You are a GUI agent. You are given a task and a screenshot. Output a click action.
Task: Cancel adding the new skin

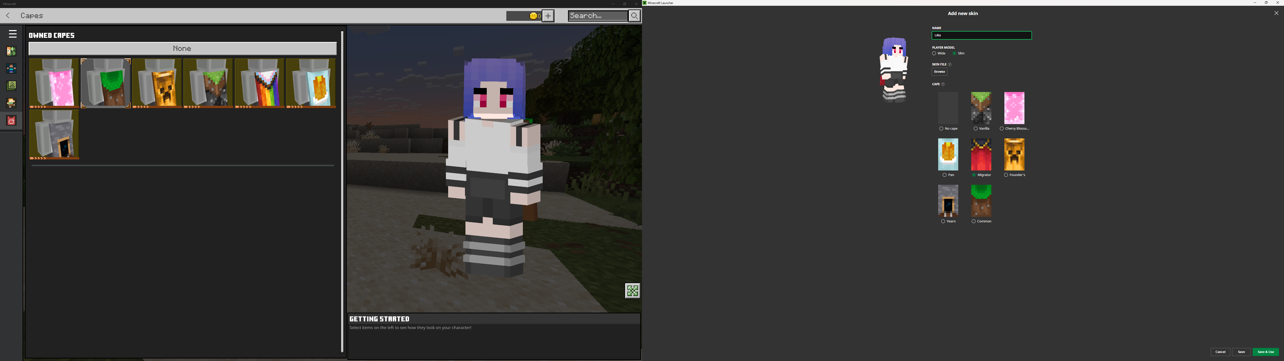tap(1220, 352)
